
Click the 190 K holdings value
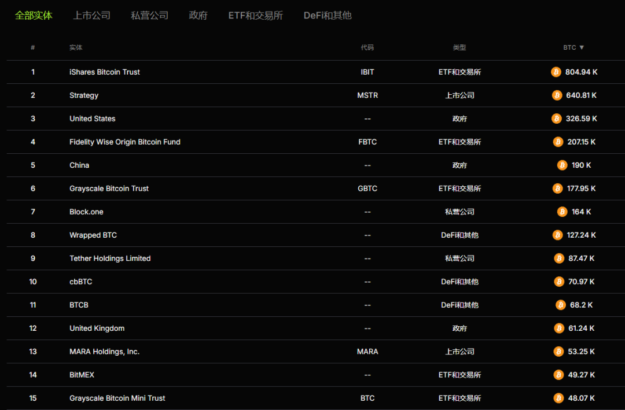[x=581, y=165]
